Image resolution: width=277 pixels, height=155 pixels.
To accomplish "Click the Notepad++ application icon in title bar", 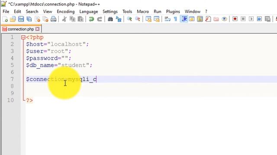I will coord(4,4).
